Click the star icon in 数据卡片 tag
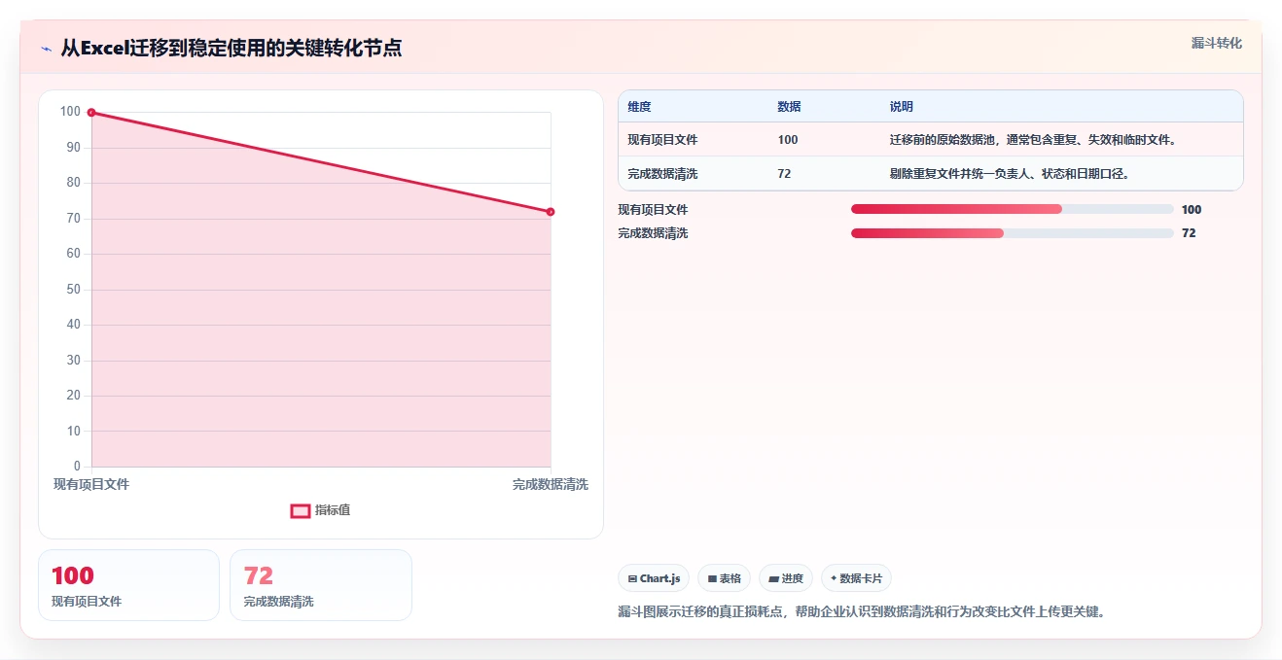Screen dimensions: 1282x660 click(x=834, y=578)
